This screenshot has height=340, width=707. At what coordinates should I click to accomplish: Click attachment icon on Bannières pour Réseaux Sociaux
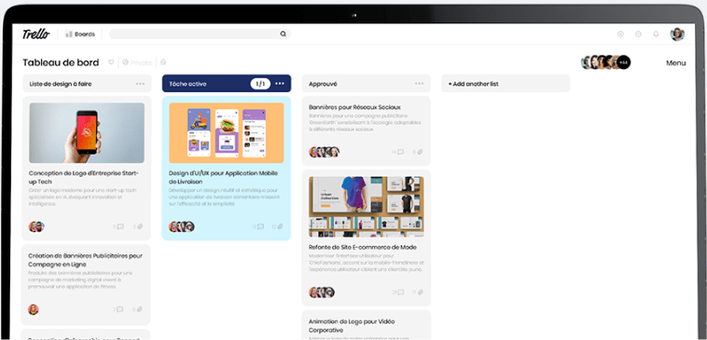[x=421, y=152]
